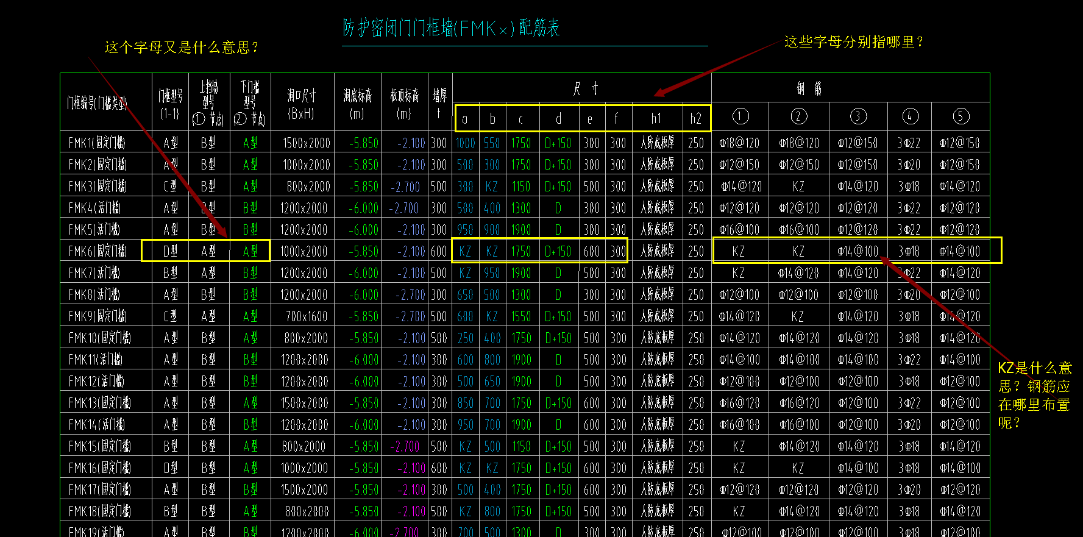Screen dimensions: 1083x537
Task: Click the value 950 in FMK5 row
Action: pos(466,230)
